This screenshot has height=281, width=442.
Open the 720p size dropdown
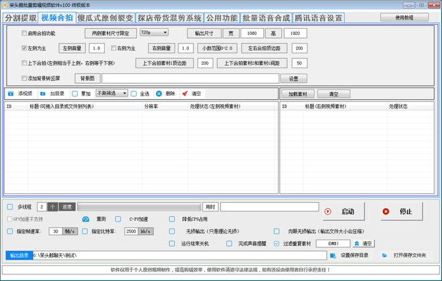[153, 32]
